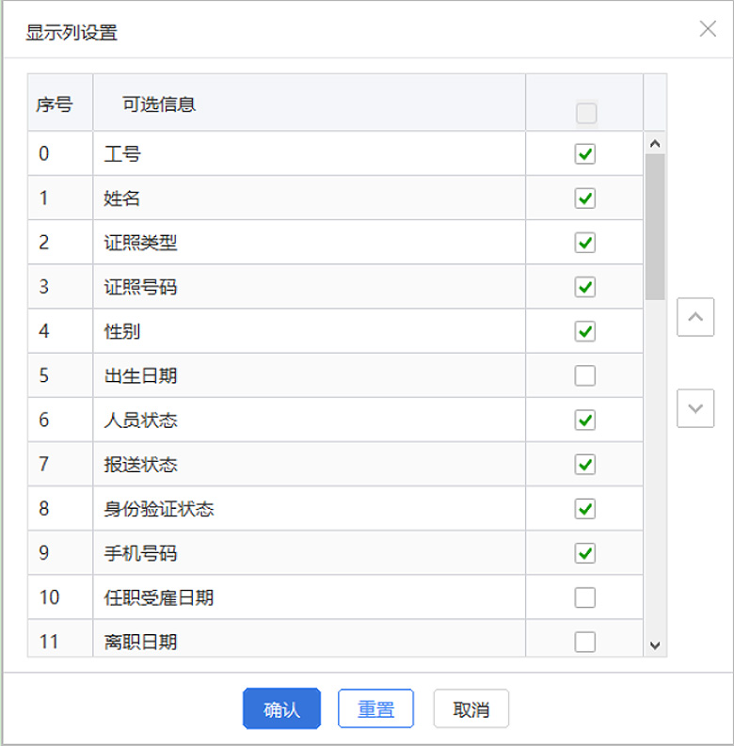Viewport: 734px width, 746px height.
Task: Toggle the select-all header checkbox
Action: (585, 113)
